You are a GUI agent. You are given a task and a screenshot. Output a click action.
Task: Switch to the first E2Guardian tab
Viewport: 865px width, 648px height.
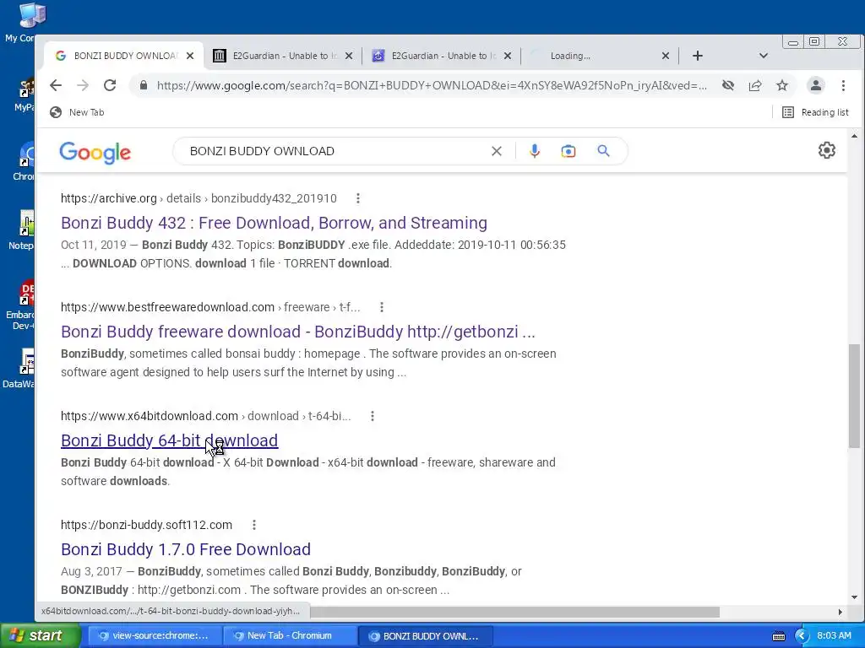281,56
